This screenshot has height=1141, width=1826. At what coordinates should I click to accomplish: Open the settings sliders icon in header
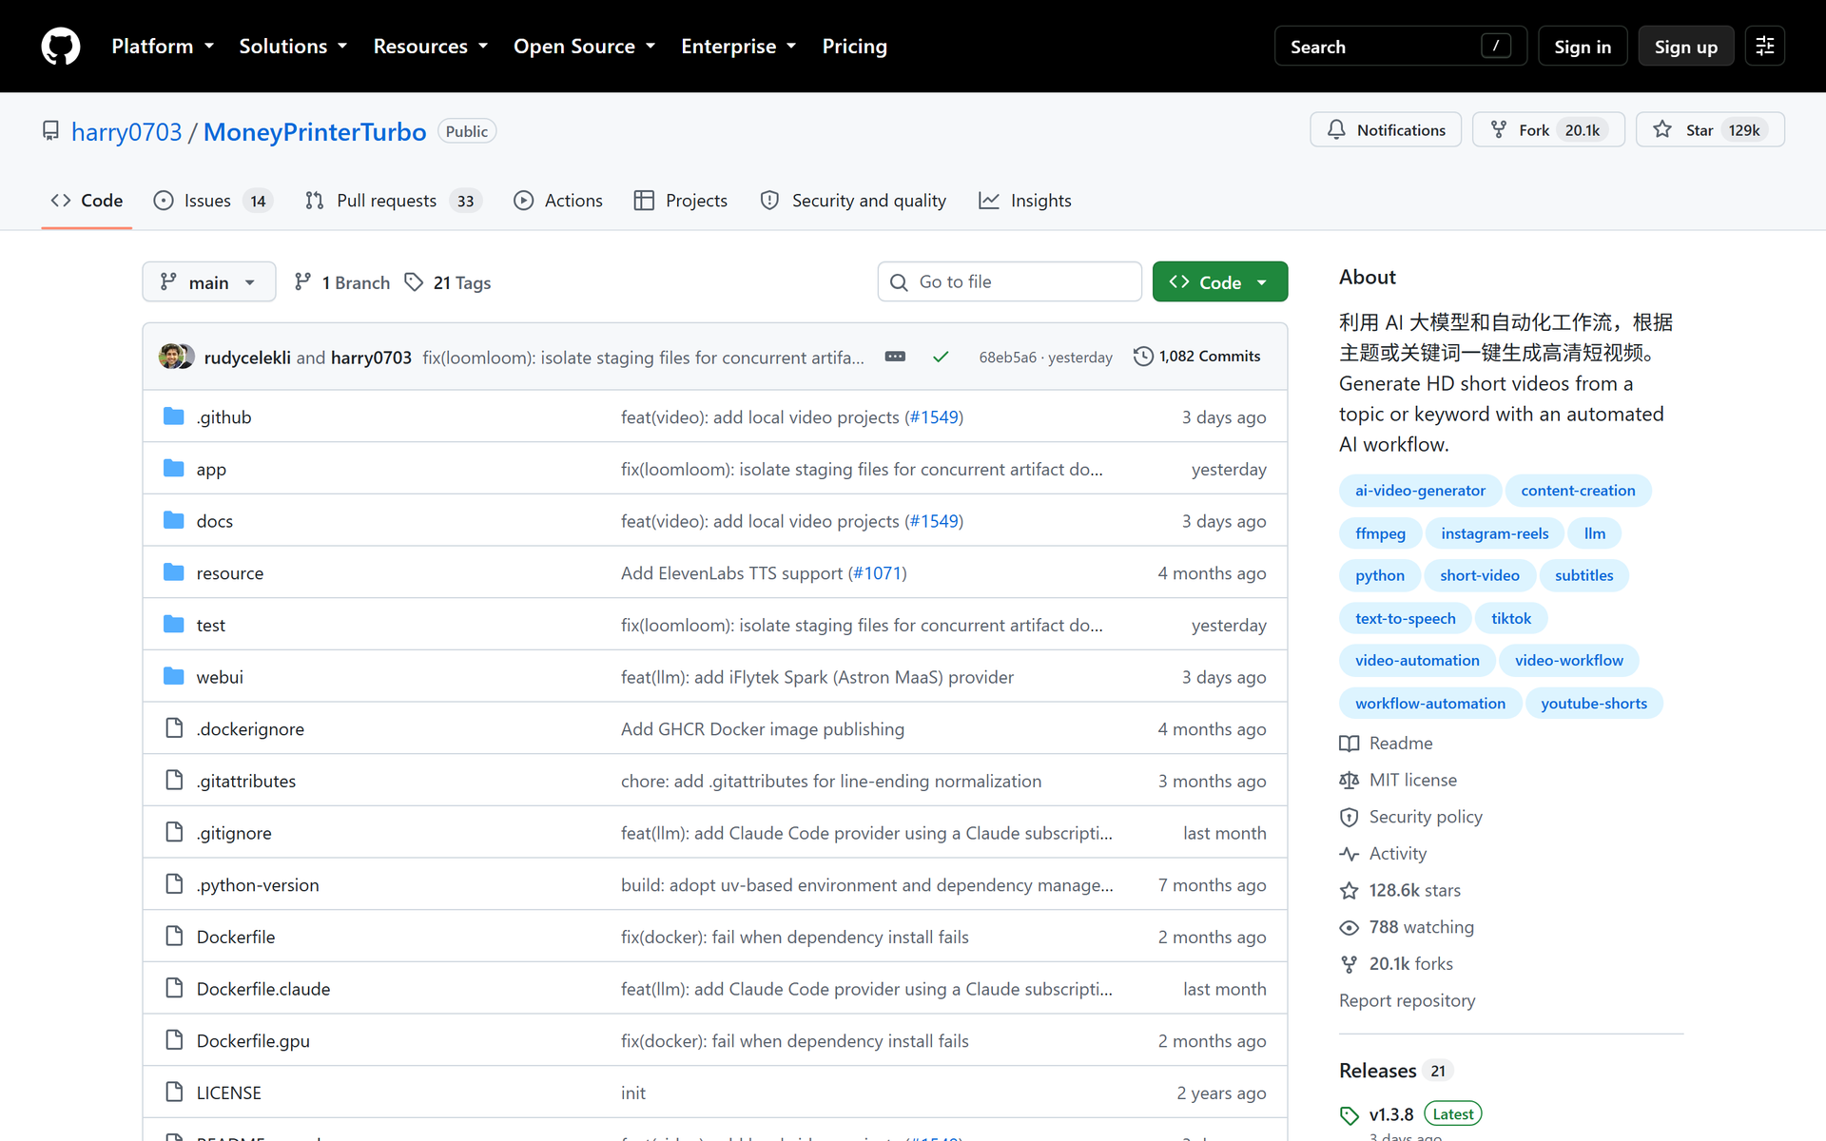[x=1765, y=46]
